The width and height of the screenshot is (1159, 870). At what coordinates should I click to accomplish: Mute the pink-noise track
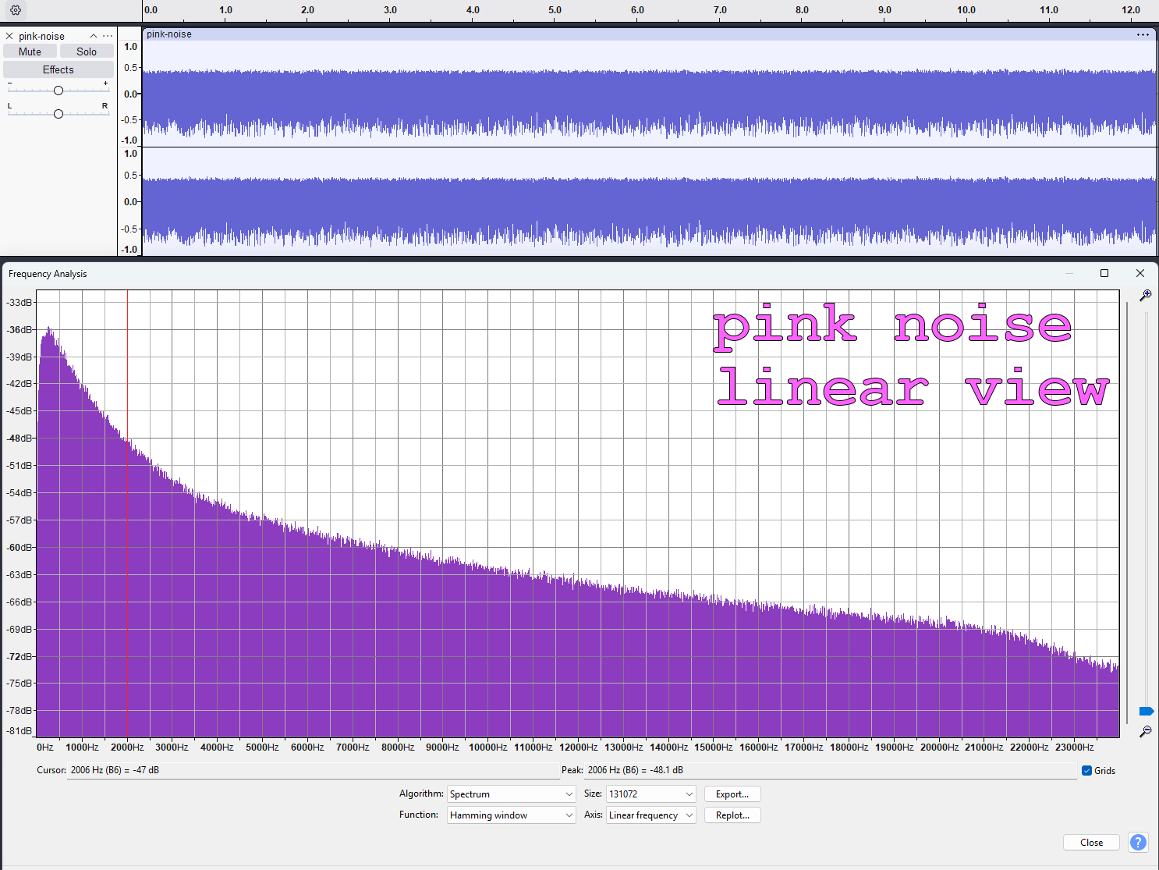click(30, 51)
